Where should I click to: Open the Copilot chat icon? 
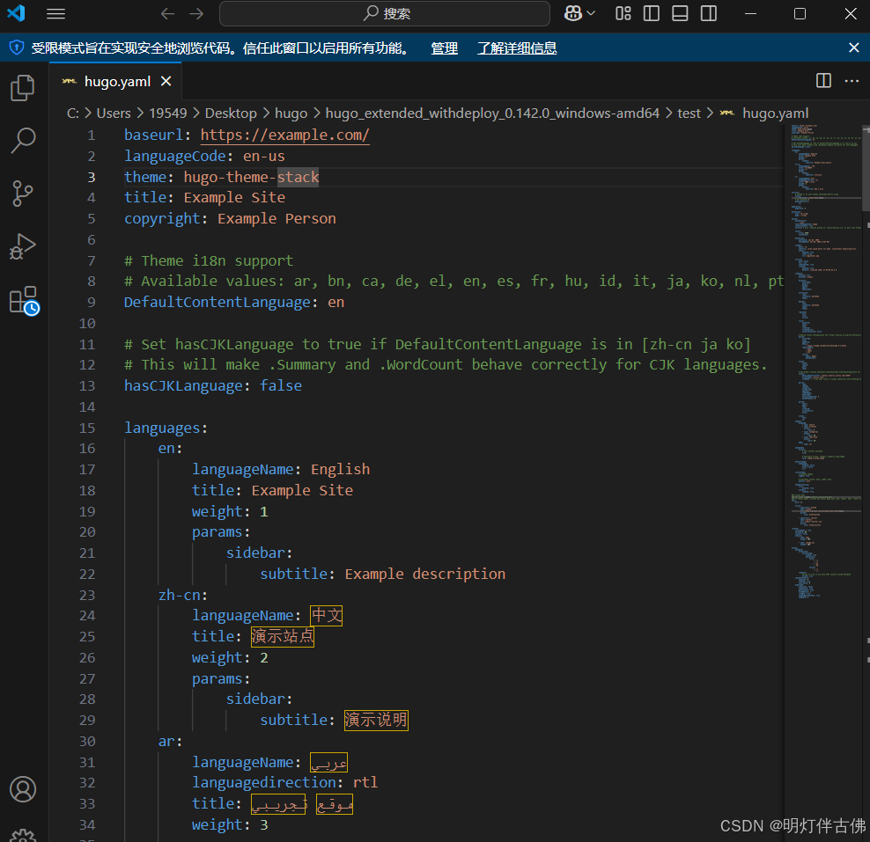572,13
